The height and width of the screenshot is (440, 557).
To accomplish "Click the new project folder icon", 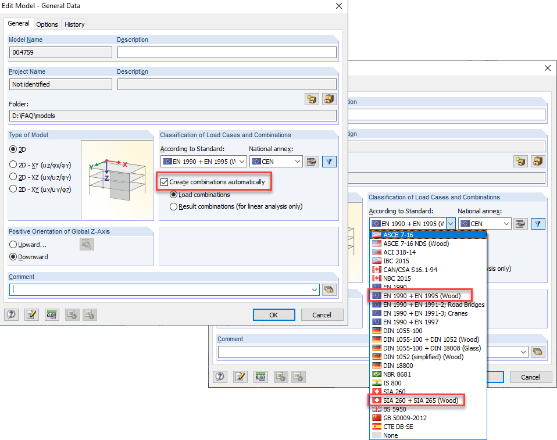I will pos(312,99).
